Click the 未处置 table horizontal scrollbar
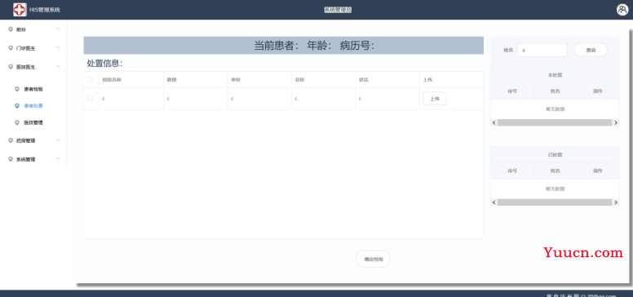Screen dimensions: 633x297 click(555, 122)
